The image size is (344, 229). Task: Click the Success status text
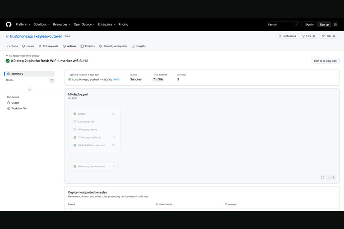coord(136,79)
